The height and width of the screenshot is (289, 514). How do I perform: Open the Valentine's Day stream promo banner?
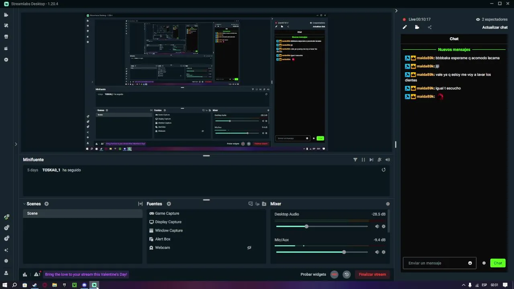coord(86,275)
